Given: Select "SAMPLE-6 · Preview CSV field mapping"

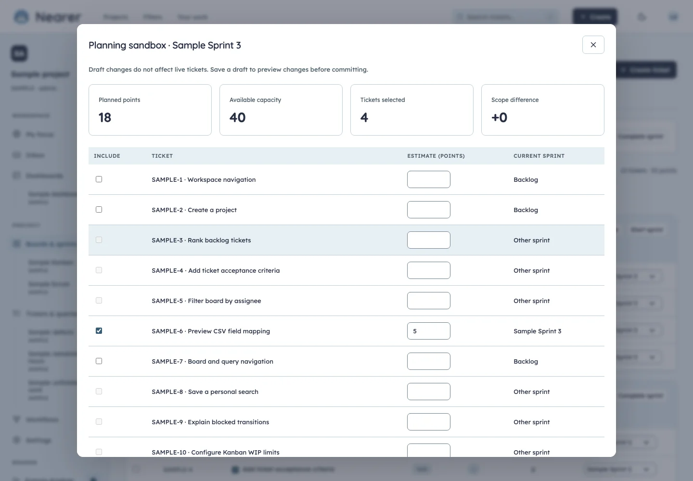Looking at the screenshot, I should point(211,331).
